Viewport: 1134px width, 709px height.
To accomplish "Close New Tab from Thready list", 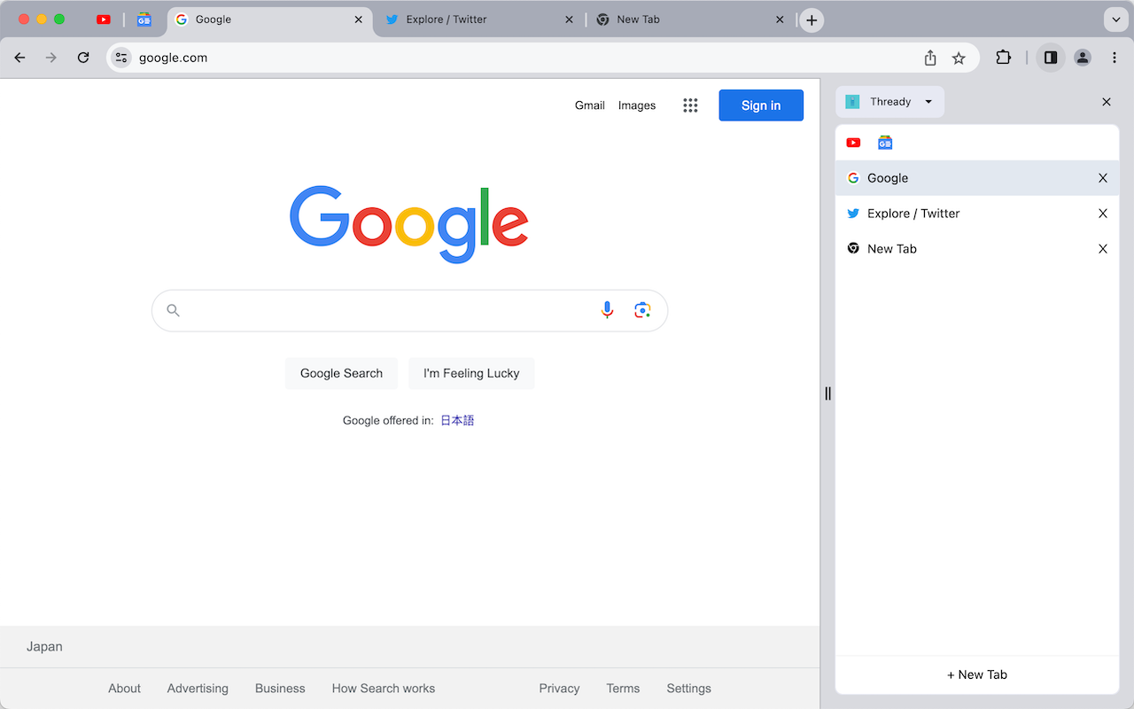I will pos(1103,249).
